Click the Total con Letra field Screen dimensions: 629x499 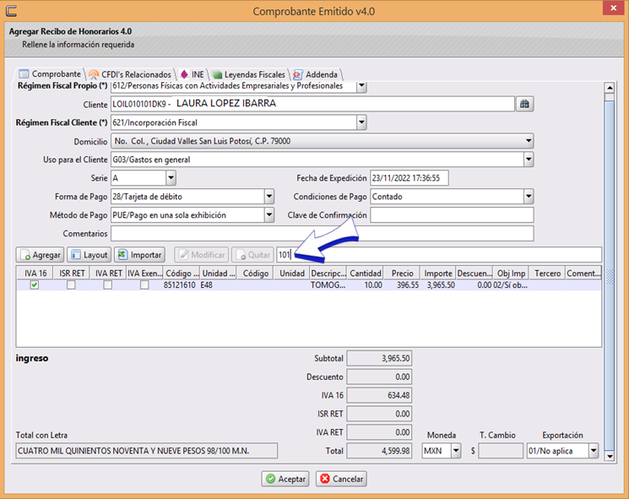[146, 451]
